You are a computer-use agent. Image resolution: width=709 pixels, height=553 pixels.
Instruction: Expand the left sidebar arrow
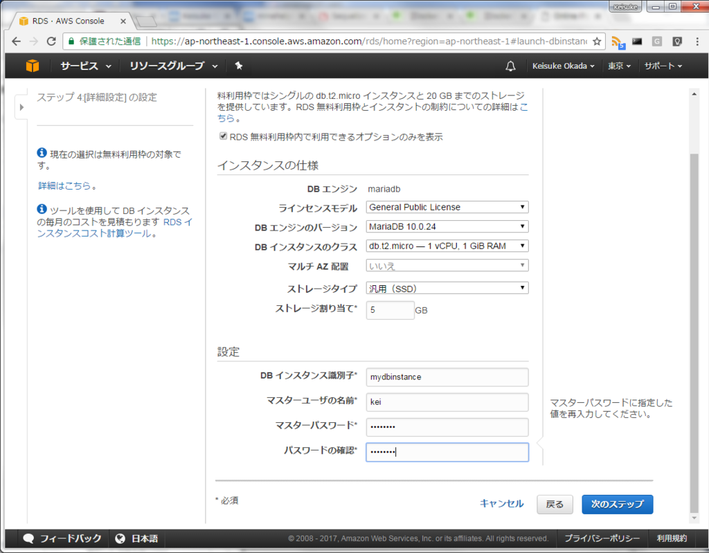(x=21, y=107)
